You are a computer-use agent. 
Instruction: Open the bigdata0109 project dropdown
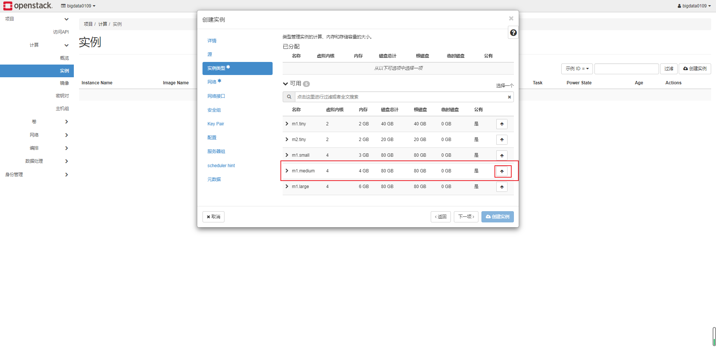click(78, 6)
